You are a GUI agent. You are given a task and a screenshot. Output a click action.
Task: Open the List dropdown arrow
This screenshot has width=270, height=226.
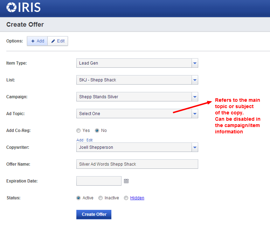point(195,80)
